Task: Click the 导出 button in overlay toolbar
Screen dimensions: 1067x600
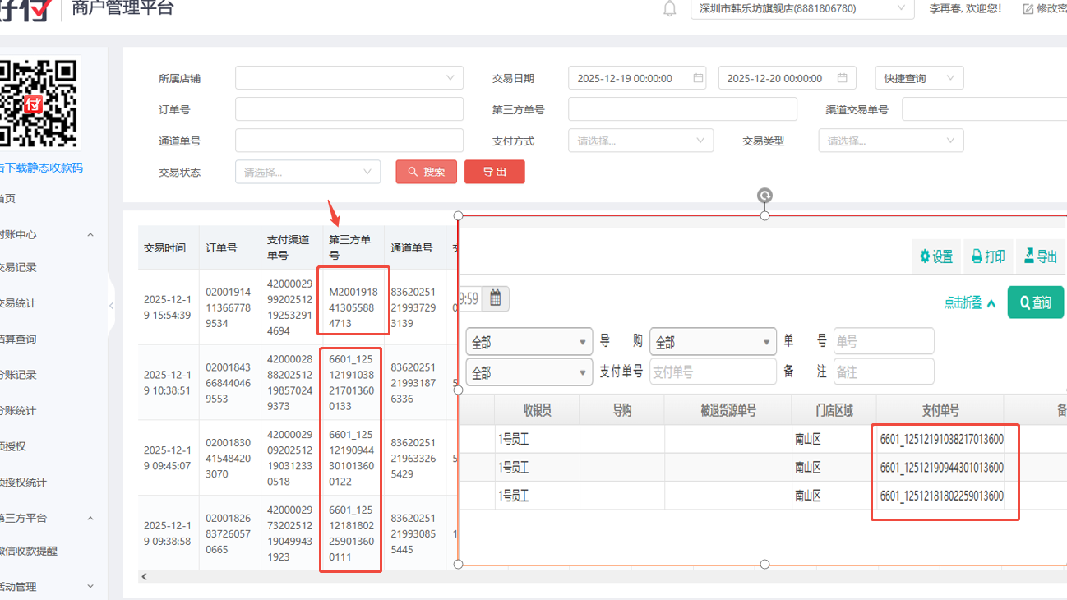Action: (1040, 256)
